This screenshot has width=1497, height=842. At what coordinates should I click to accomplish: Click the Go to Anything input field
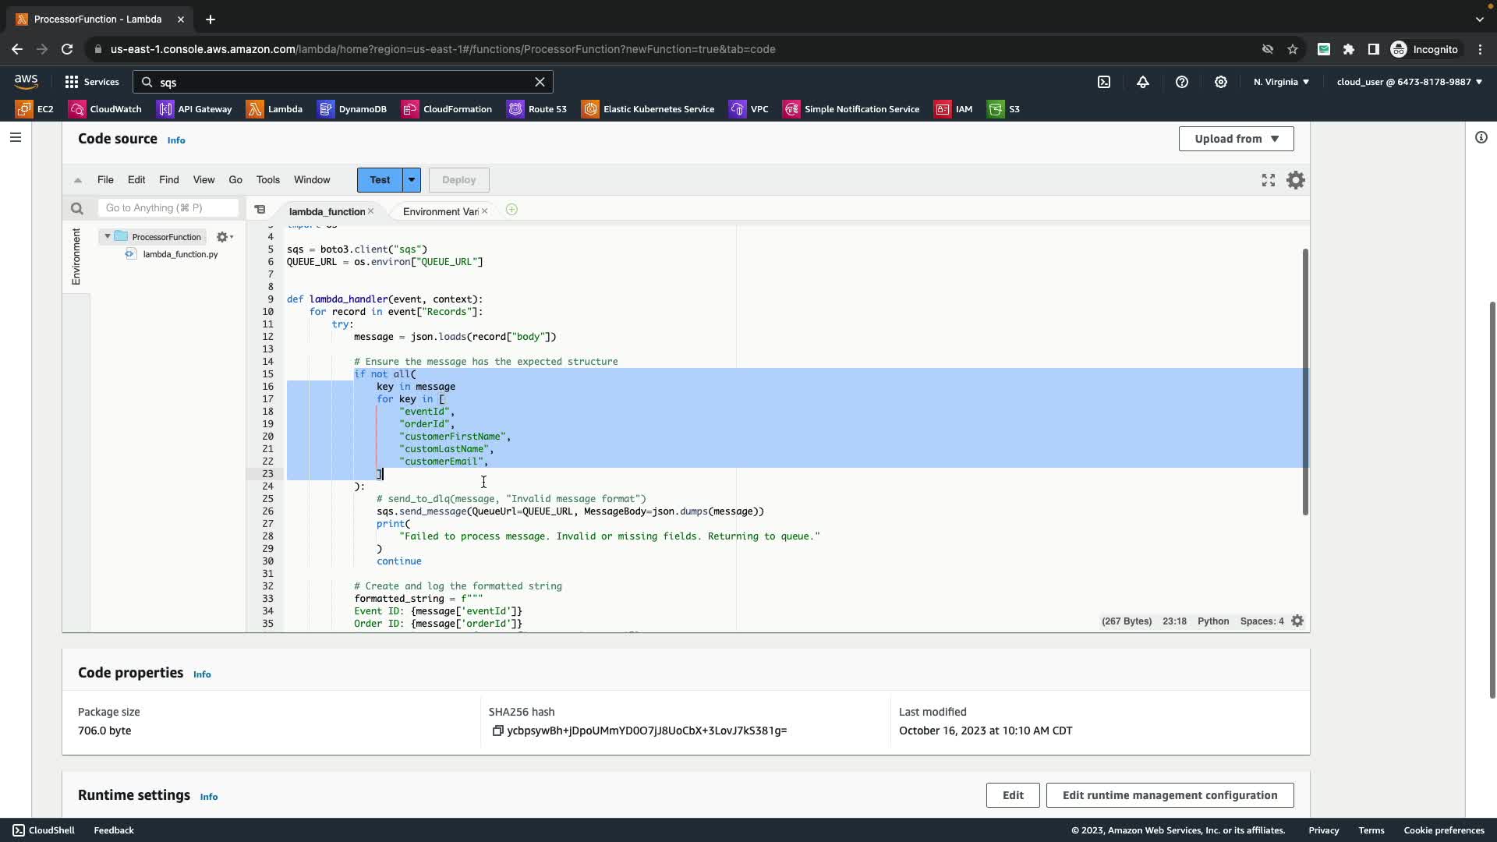click(168, 207)
